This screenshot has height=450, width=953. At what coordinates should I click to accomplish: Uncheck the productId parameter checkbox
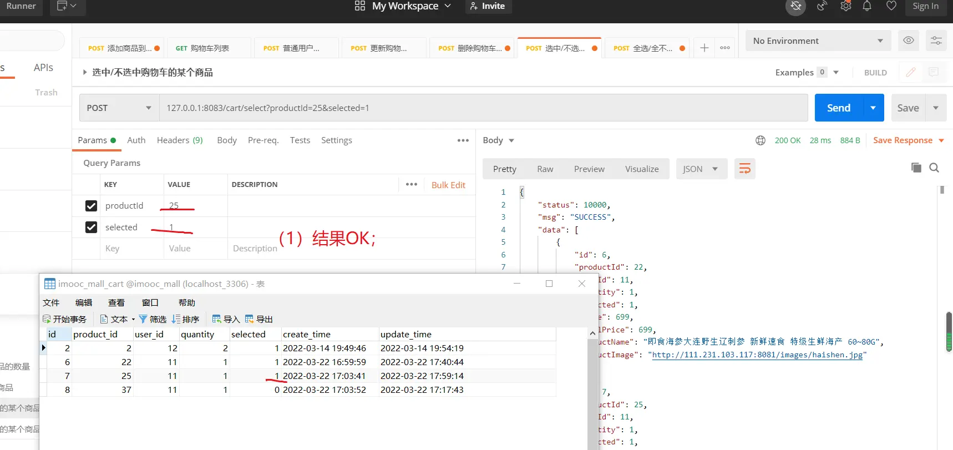click(x=92, y=206)
